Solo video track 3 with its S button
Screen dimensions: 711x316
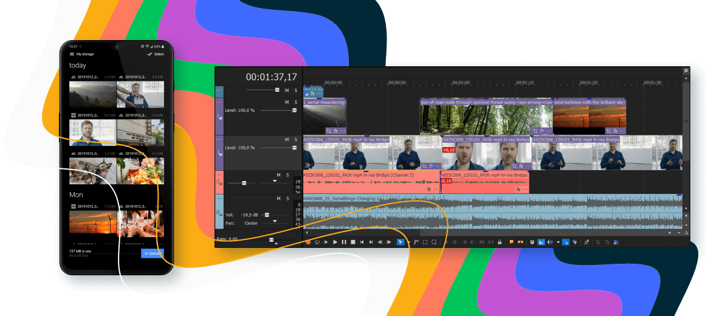tap(295, 140)
